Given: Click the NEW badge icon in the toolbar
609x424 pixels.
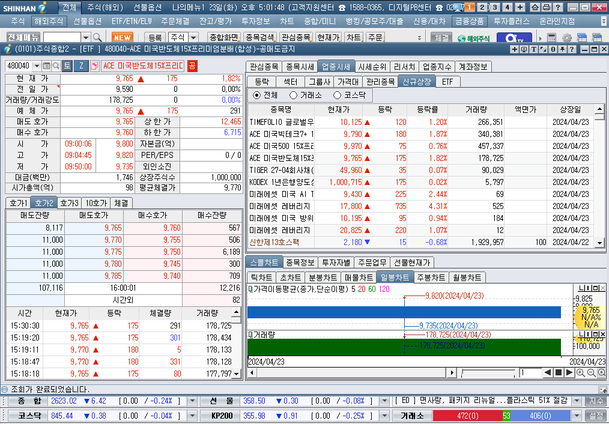Looking at the screenshot, I should 123,38.
